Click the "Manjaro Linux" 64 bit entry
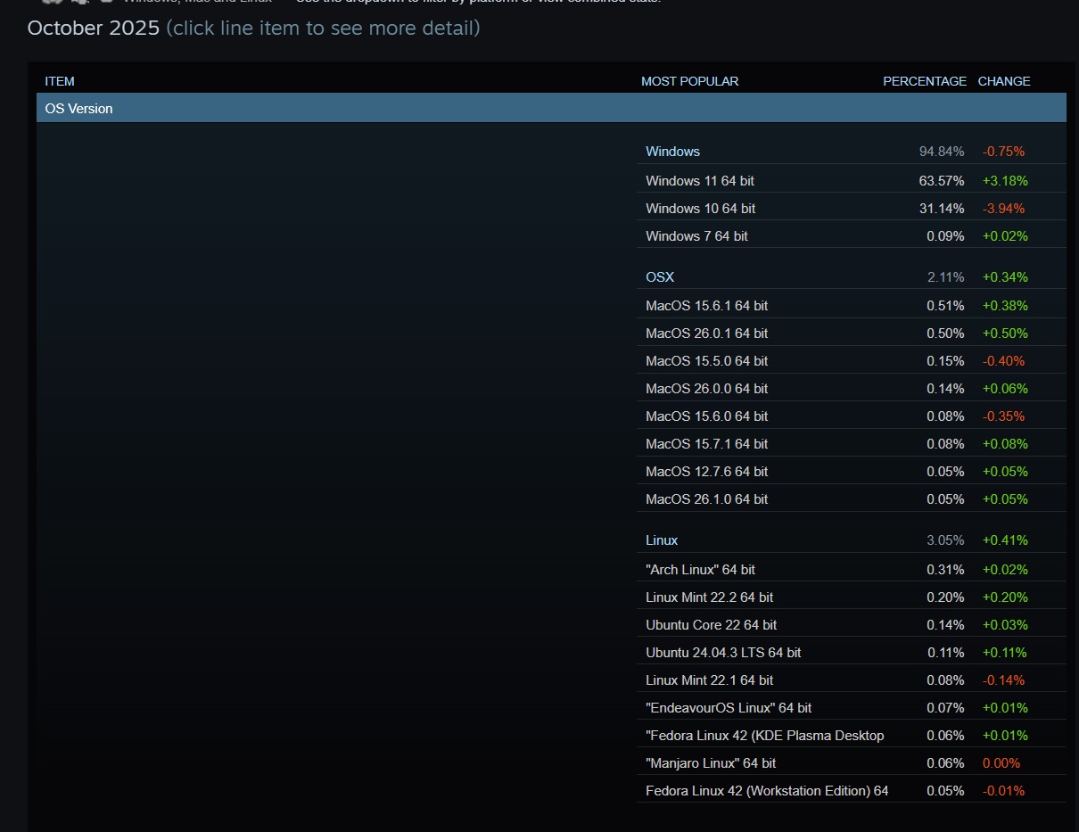The width and height of the screenshot is (1079, 832). click(711, 763)
